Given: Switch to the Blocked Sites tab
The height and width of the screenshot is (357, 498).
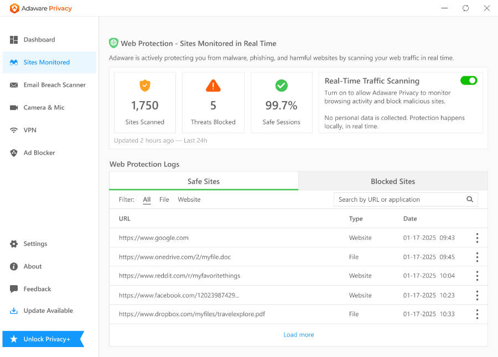Looking at the screenshot, I should pyautogui.click(x=393, y=181).
